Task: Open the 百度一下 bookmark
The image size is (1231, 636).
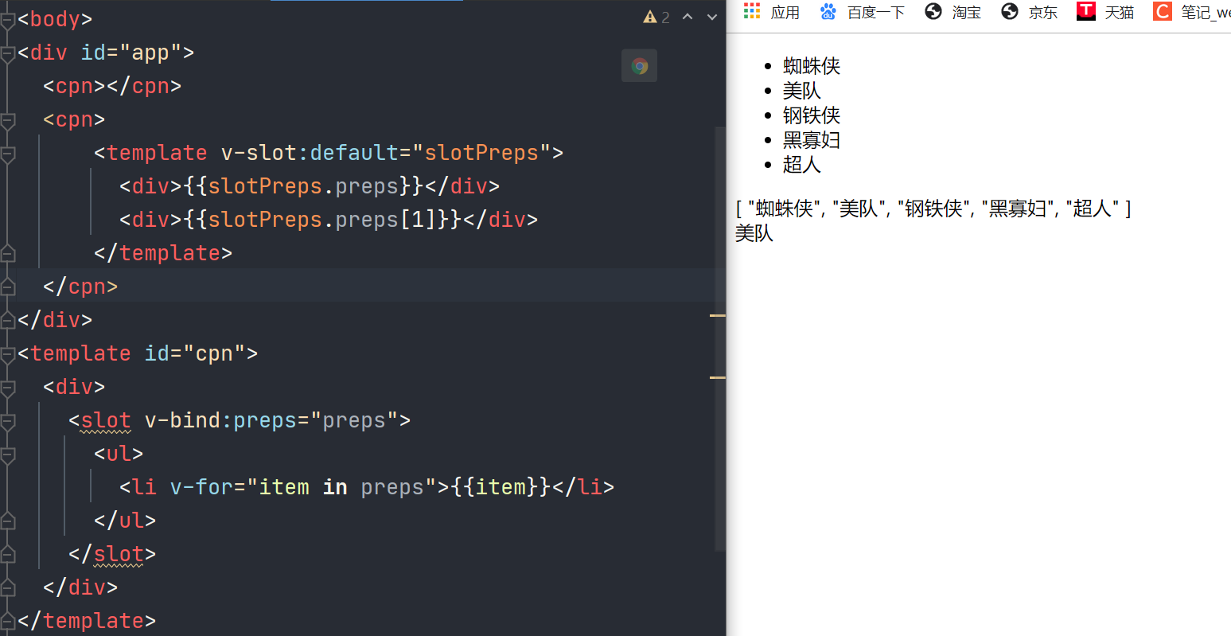Action: [x=862, y=12]
